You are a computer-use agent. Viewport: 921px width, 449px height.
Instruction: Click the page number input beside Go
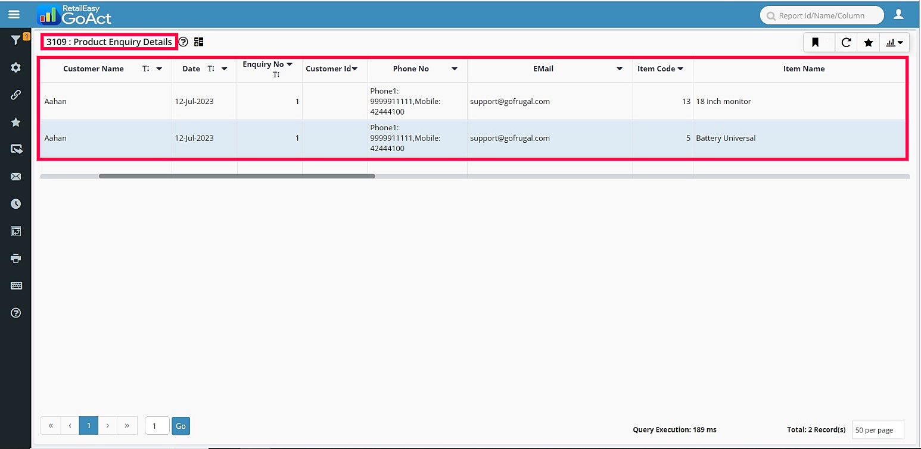(x=157, y=426)
